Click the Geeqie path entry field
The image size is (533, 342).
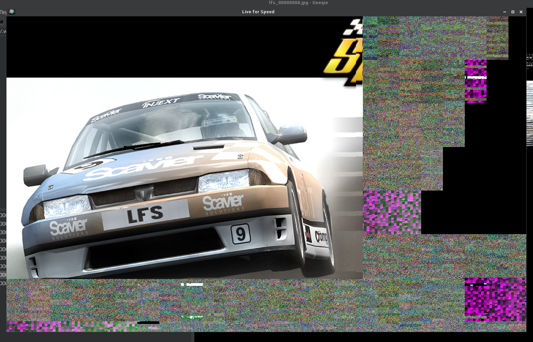tap(3, 31)
